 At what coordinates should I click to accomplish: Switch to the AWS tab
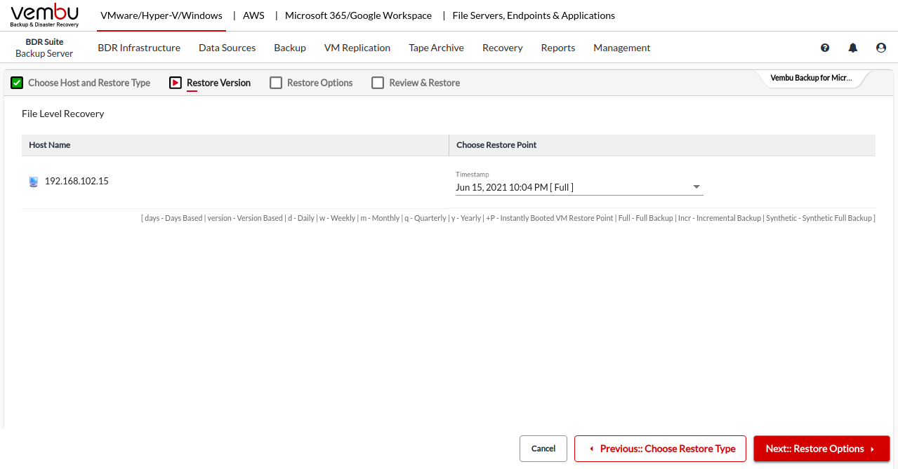(x=253, y=15)
